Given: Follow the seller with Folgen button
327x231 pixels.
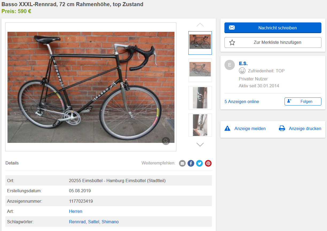Looking at the screenshot, I should pyautogui.click(x=303, y=101).
